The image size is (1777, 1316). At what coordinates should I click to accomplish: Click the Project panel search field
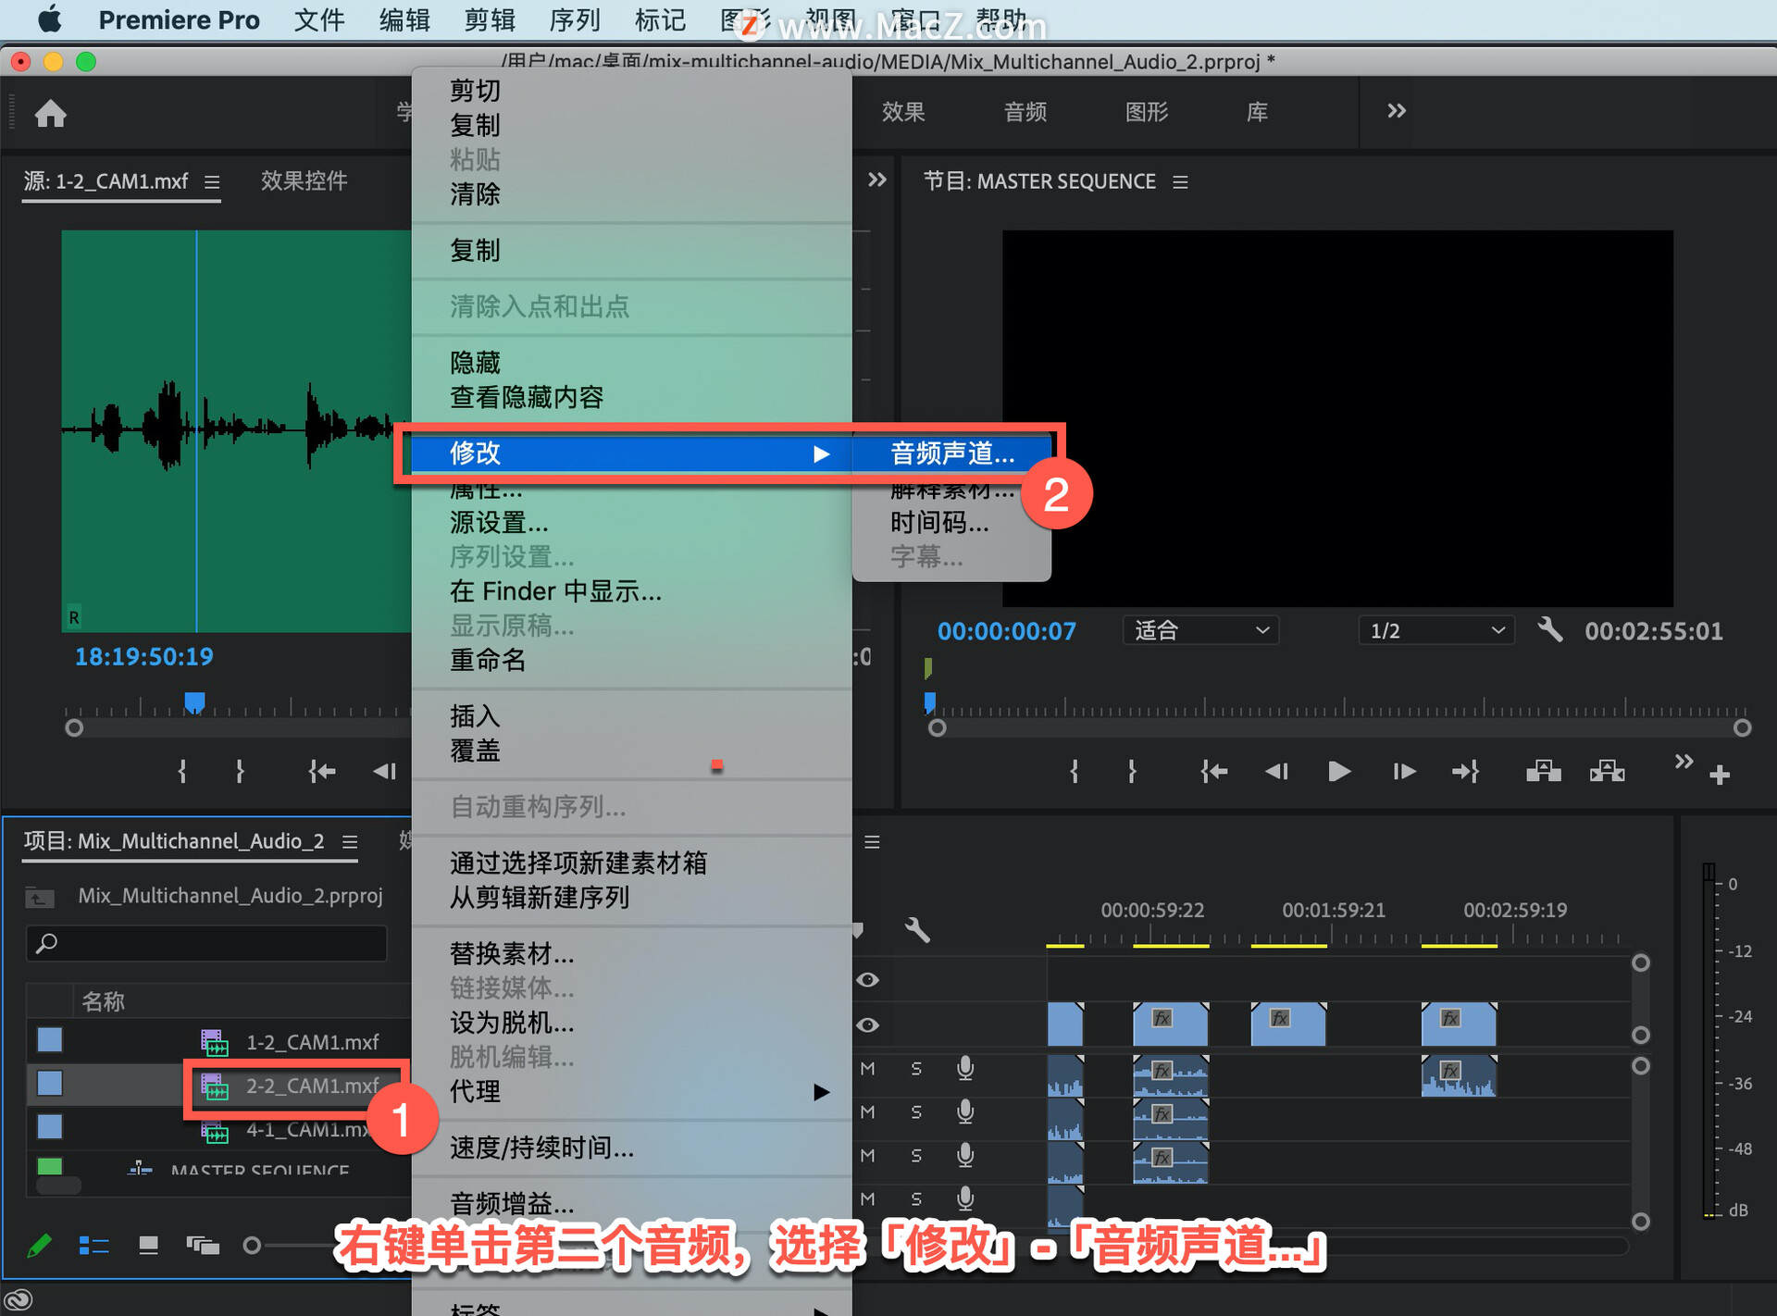coord(207,943)
